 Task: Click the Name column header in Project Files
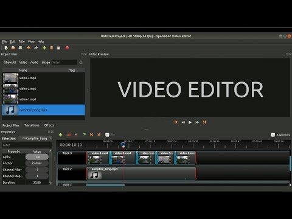tap(23, 71)
